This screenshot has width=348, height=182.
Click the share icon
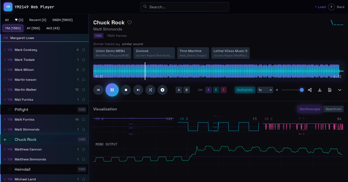point(310,90)
